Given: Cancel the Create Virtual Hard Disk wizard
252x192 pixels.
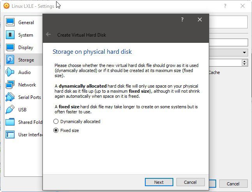Looking at the screenshot, I should pyautogui.click(x=190, y=182).
